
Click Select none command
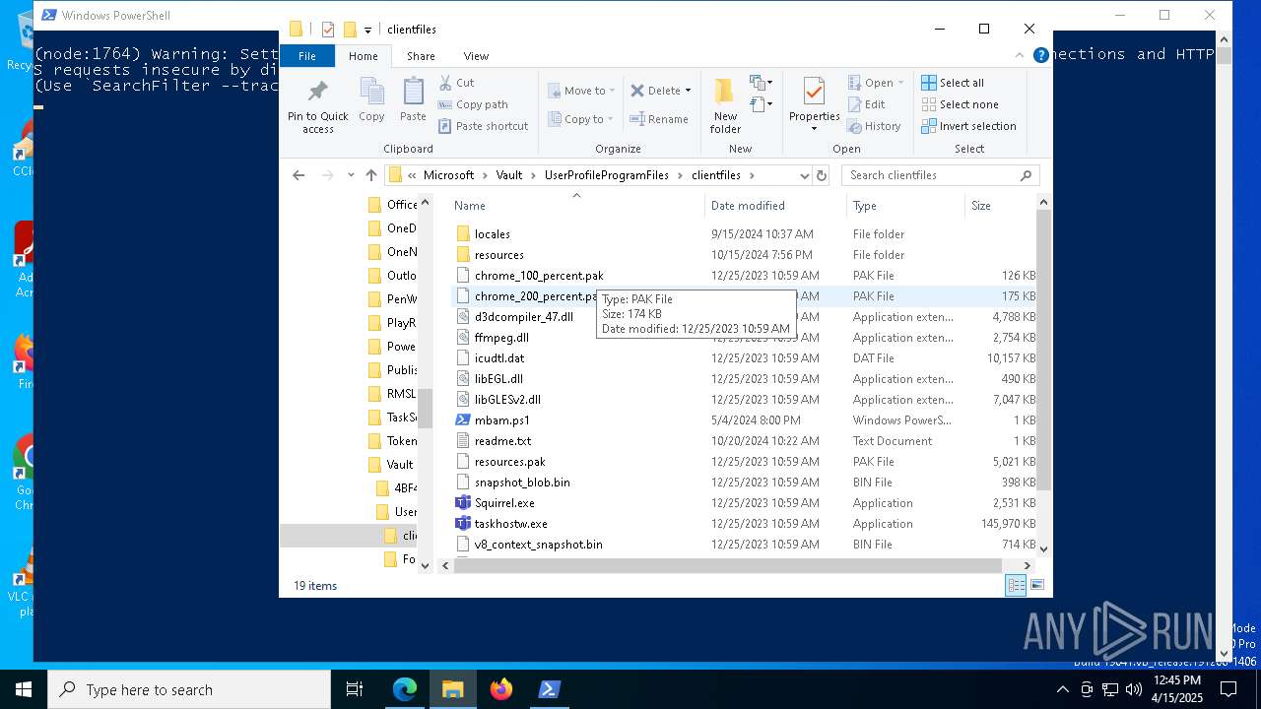pos(960,104)
